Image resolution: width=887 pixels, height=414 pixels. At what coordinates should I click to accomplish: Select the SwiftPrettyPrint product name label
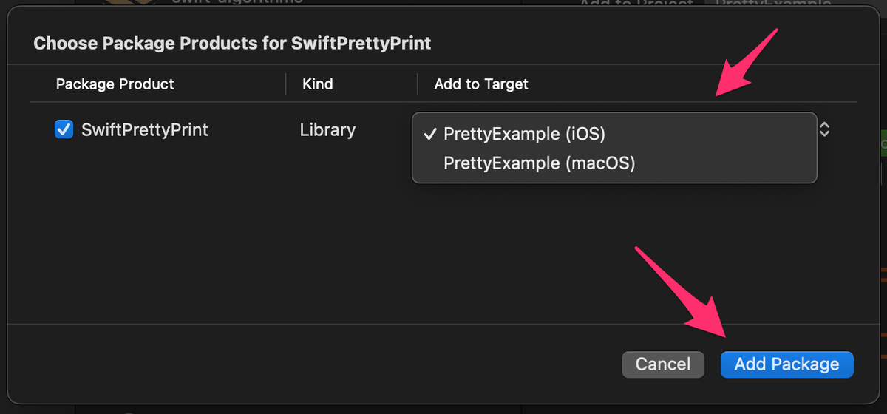(144, 130)
